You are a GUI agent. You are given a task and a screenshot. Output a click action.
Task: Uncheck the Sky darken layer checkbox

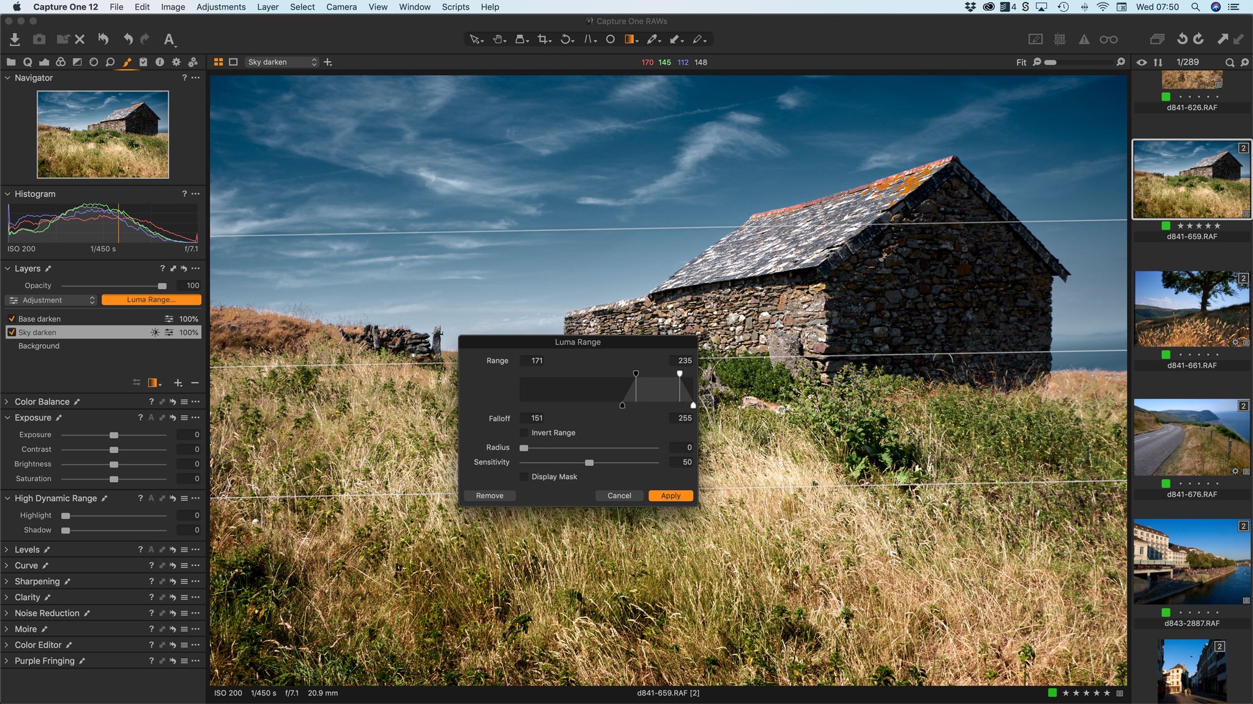(12, 332)
